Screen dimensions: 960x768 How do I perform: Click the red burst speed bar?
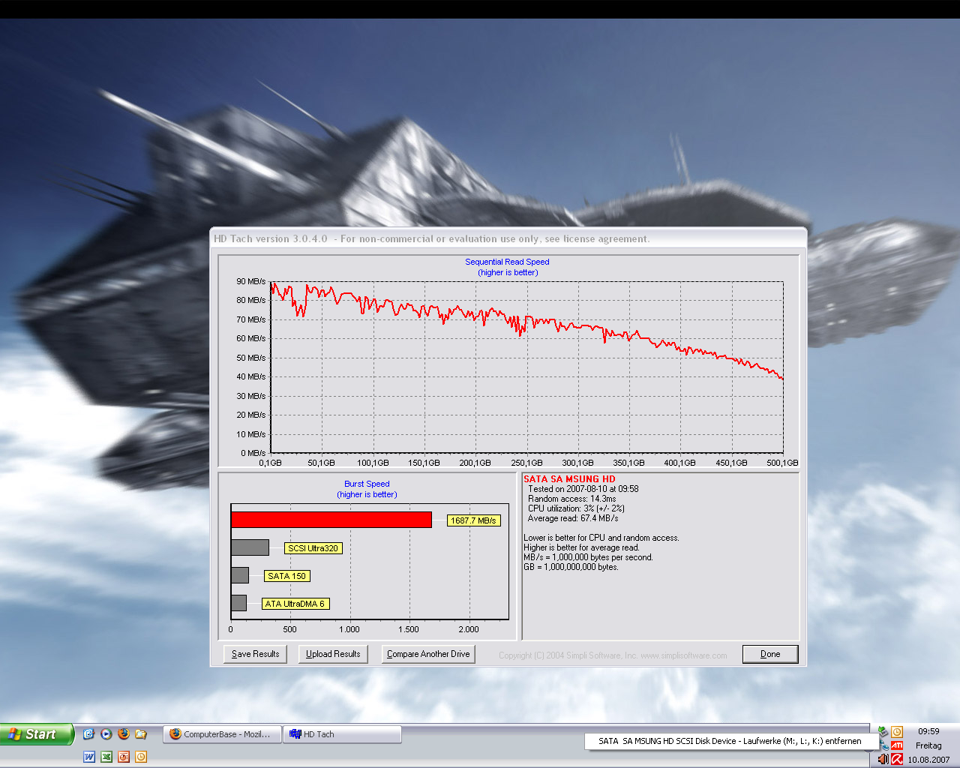tap(331, 520)
